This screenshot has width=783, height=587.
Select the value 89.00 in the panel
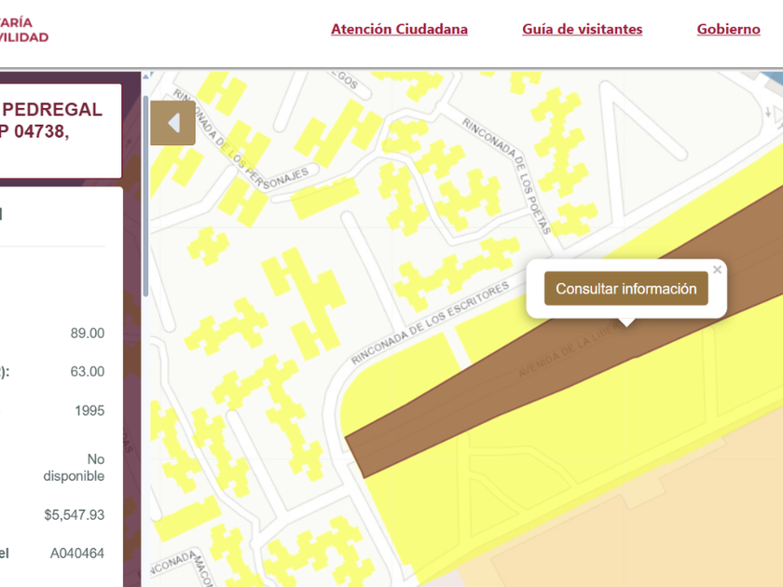pos(88,333)
